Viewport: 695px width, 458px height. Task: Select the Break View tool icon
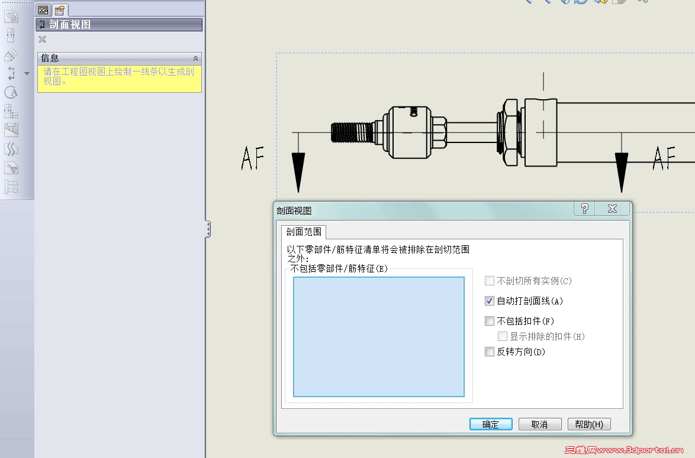pos(11,149)
